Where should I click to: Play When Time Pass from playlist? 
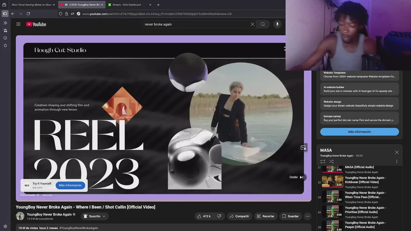pos(359,197)
